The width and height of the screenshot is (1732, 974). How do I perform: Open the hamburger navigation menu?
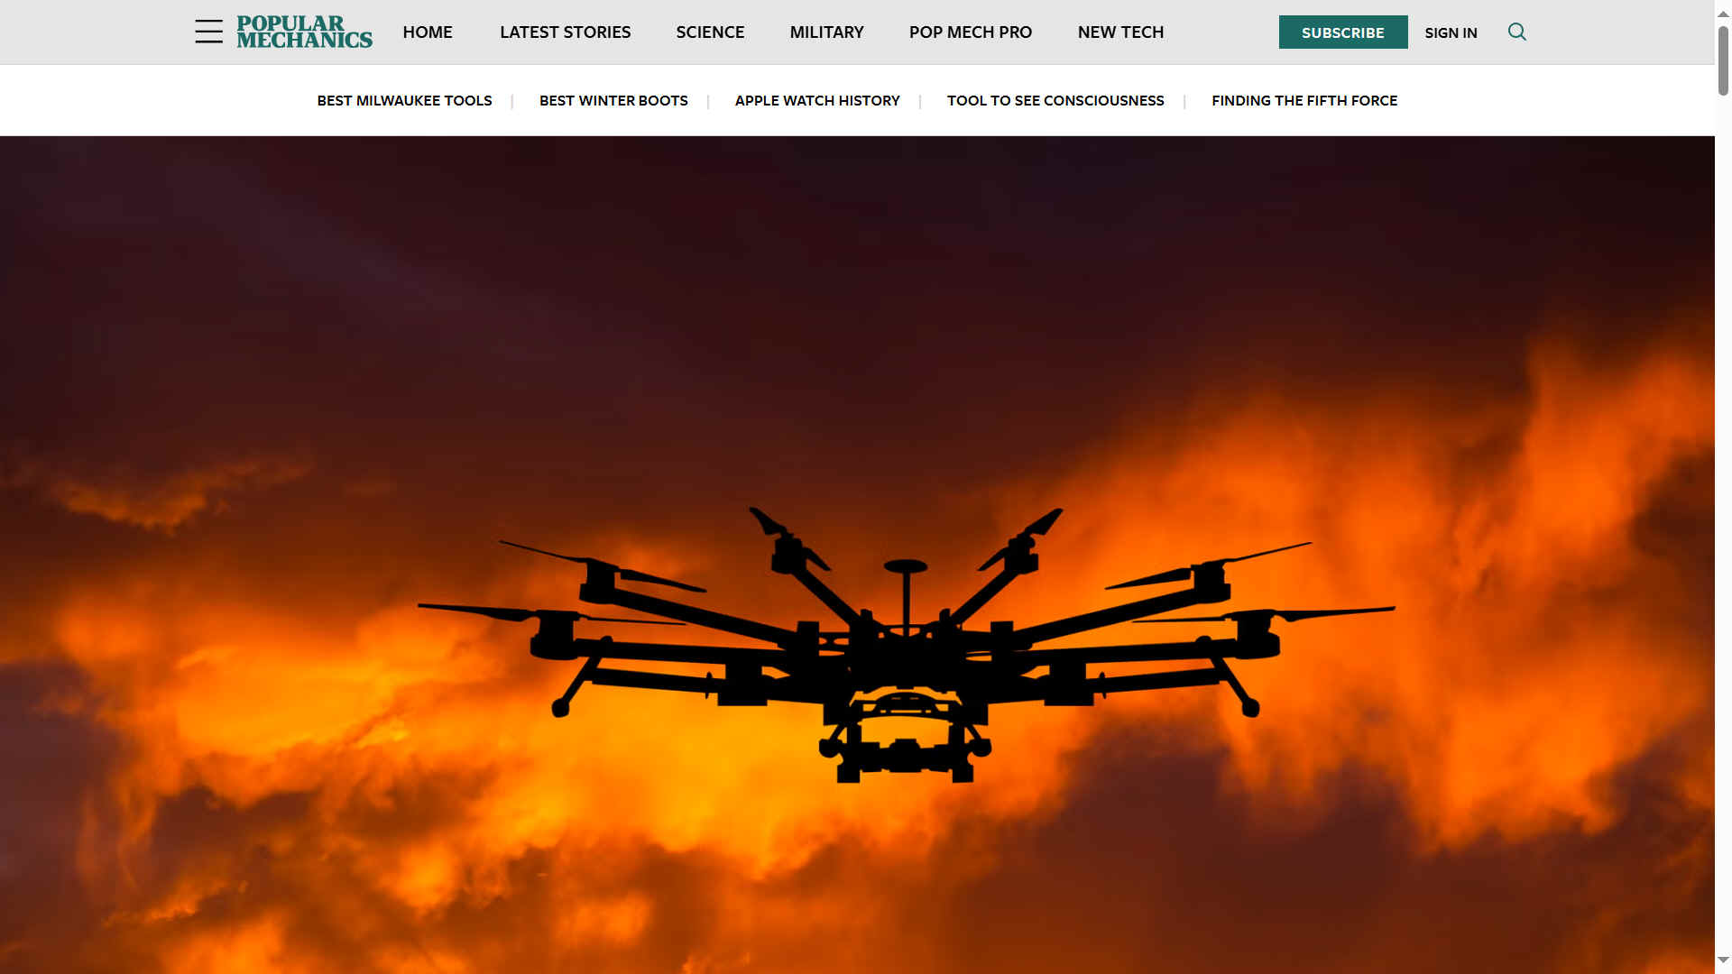click(208, 32)
